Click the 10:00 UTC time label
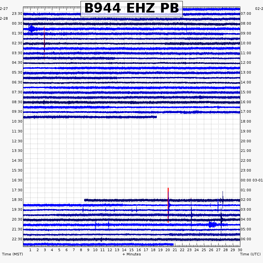Viewport: 263px width, 263px height. coord(246,43)
